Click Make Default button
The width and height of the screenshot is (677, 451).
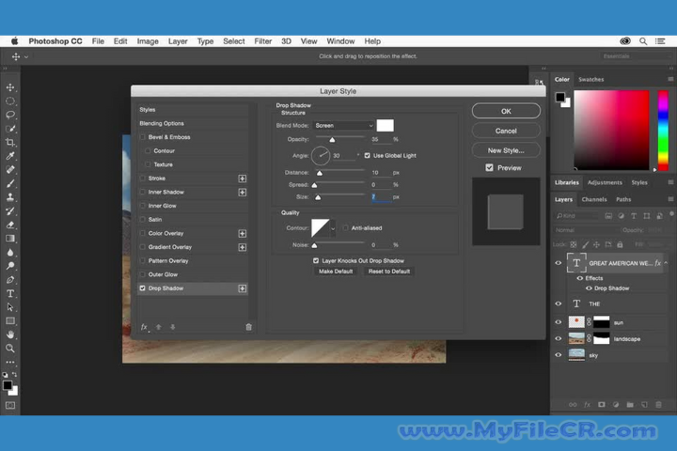pyautogui.click(x=336, y=271)
